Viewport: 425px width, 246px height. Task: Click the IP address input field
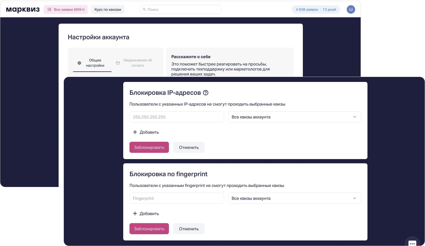(x=177, y=117)
